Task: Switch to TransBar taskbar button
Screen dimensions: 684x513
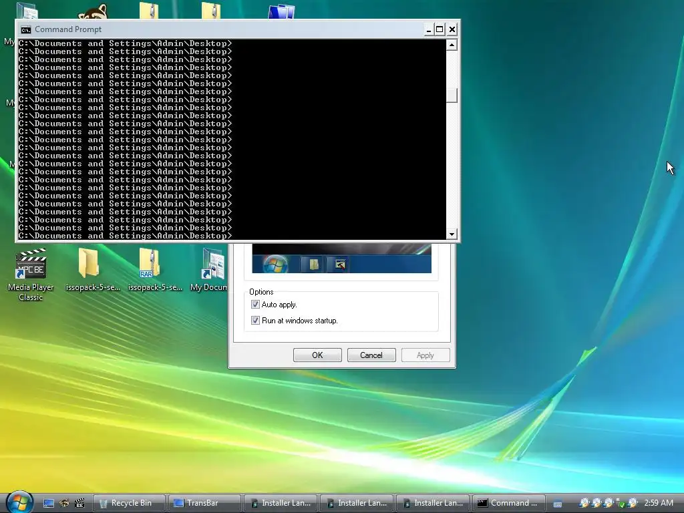Action: tap(204, 503)
